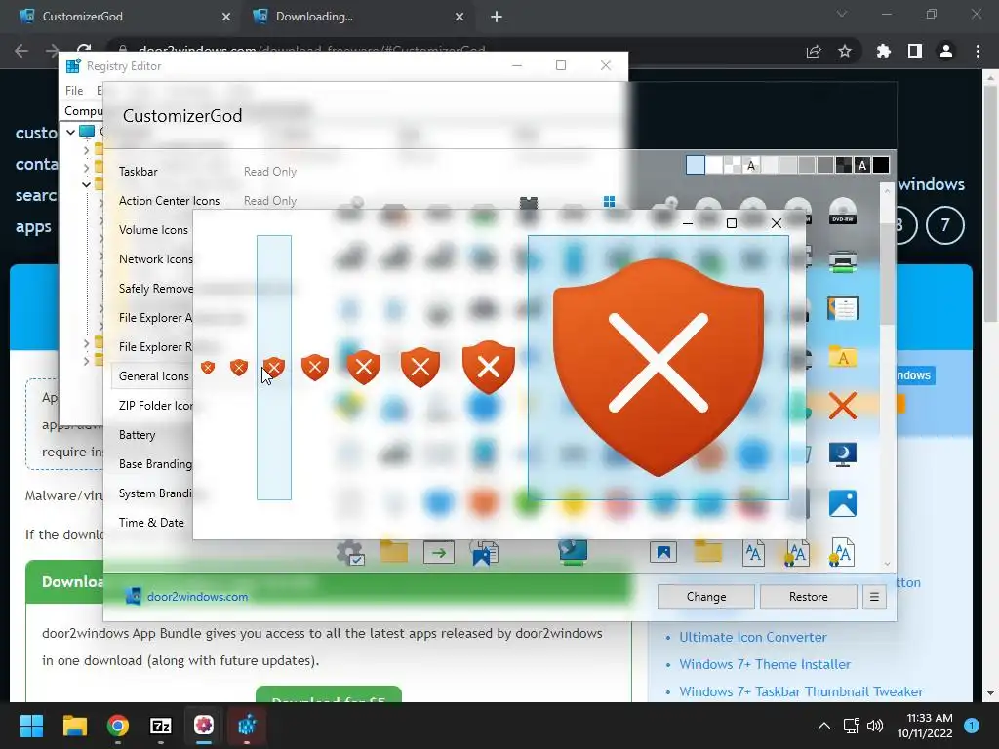
Task: Choose the light blue background swatch
Action: (x=695, y=165)
